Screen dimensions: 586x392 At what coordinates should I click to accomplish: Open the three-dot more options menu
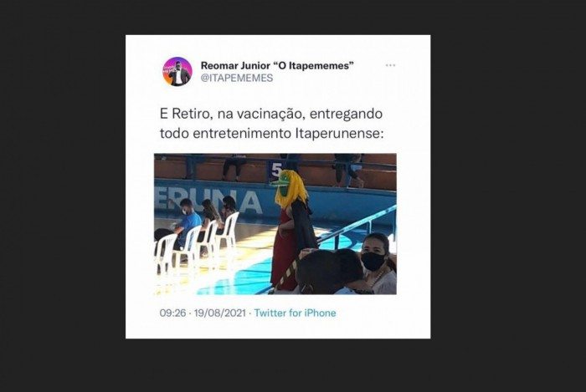click(x=390, y=65)
